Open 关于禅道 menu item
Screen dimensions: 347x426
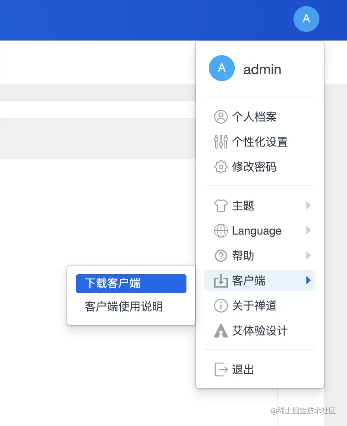tap(260, 306)
